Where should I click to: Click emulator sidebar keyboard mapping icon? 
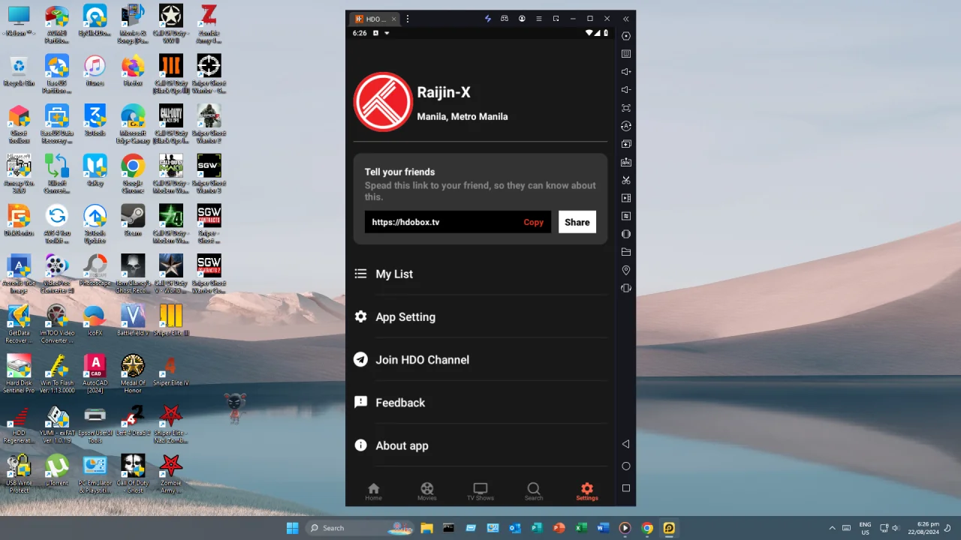coord(626,54)
